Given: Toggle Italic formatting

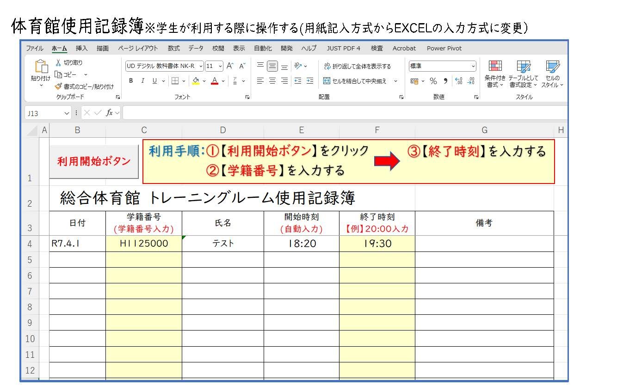Looking at the screenshot, I should pyautogui.click(x=142, y=81).
